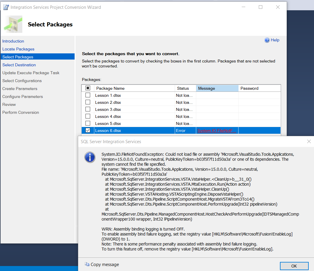Select the Select Packages step
This screenshot has height=271, width=314.
pos(38,57)
